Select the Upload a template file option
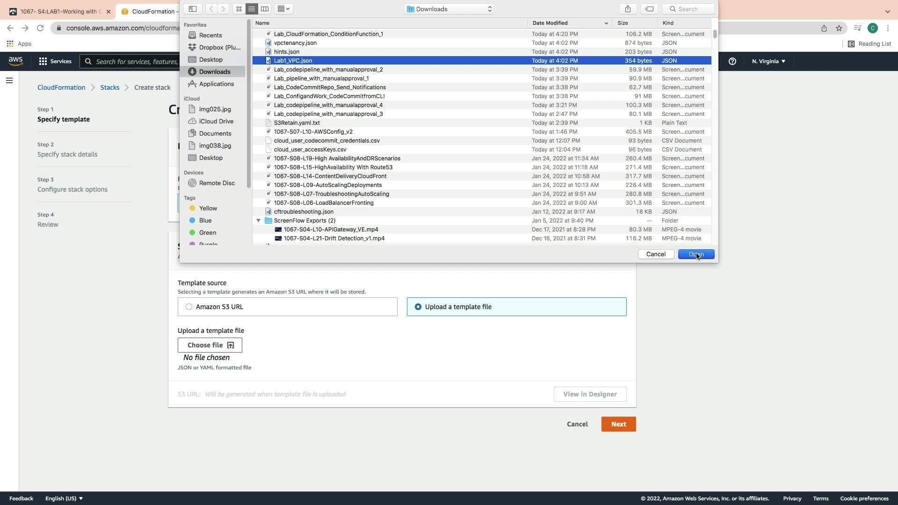898x505 pixels. [x=418, y=307]
